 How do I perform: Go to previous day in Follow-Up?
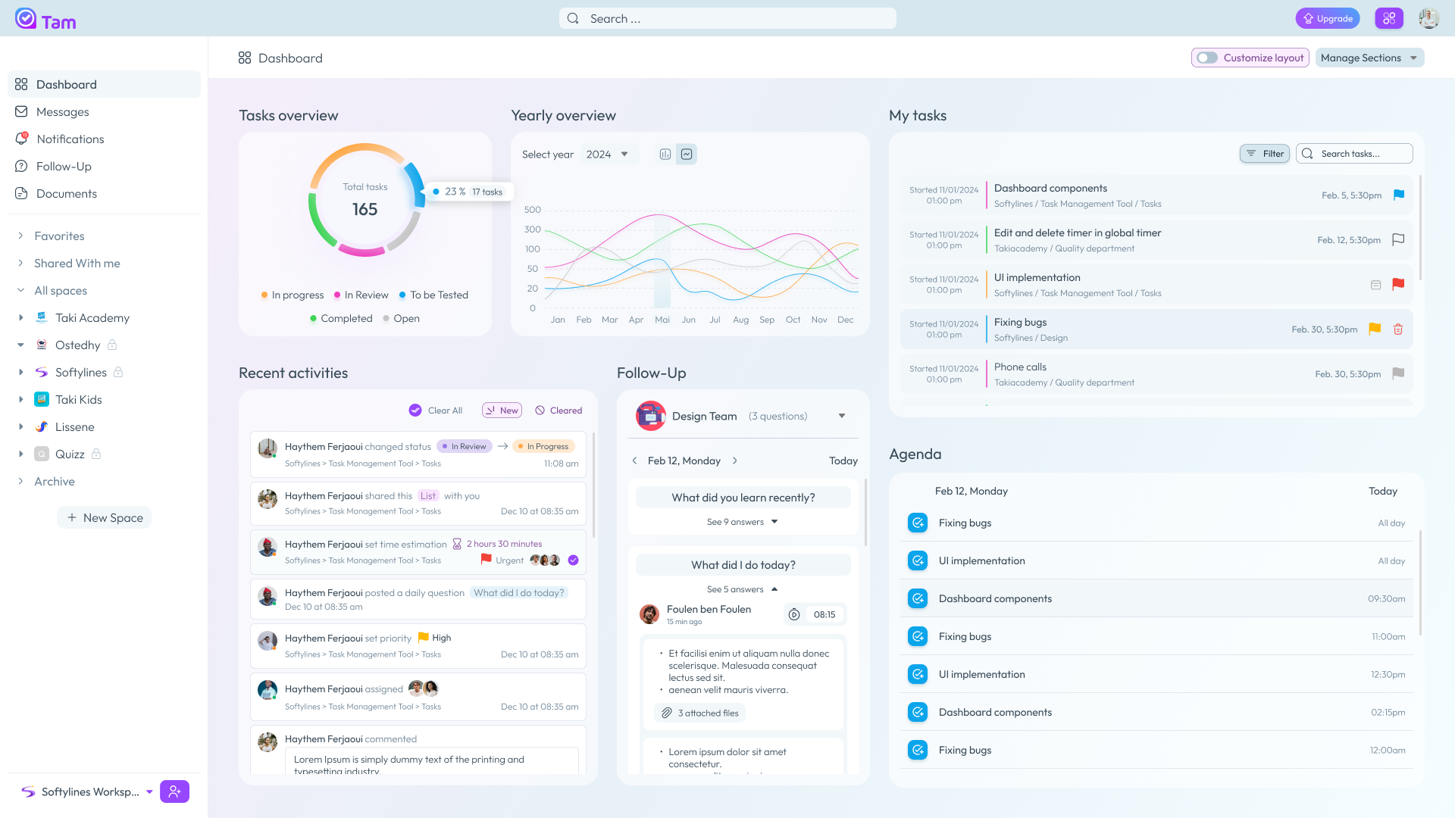click(634, 461)
